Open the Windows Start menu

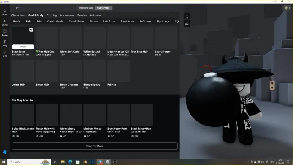point(4,162)
